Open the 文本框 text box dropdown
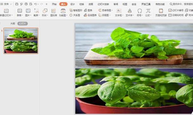This screenshot has width=193, height=115. tap(123, 15)
